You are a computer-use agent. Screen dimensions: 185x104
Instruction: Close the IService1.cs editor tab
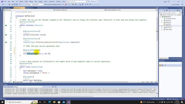24,8
